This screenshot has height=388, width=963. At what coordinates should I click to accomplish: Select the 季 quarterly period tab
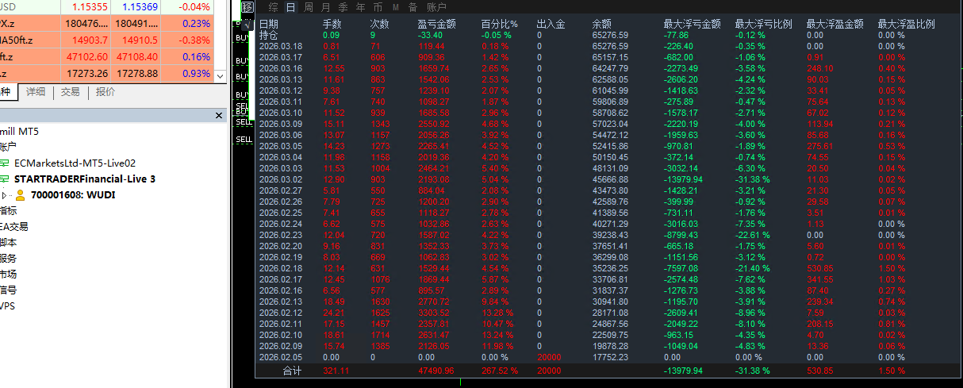pyautogui.click(x=343, y=7)
